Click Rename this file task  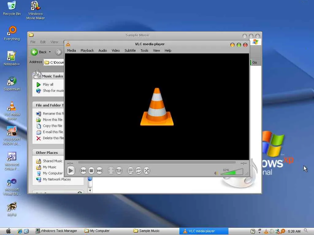tap(50, 114)
